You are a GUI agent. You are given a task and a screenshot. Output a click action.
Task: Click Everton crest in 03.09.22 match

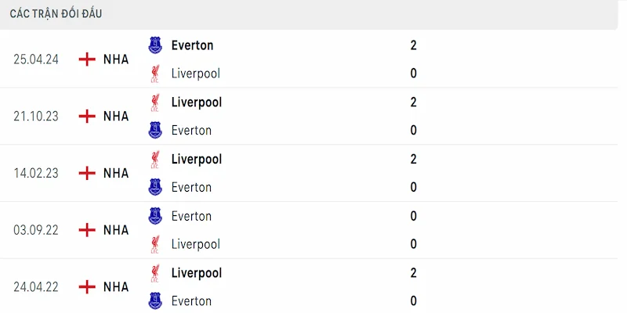pos(155,216)
